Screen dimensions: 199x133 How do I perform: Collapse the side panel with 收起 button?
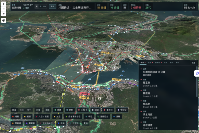(x=193, y=63)
